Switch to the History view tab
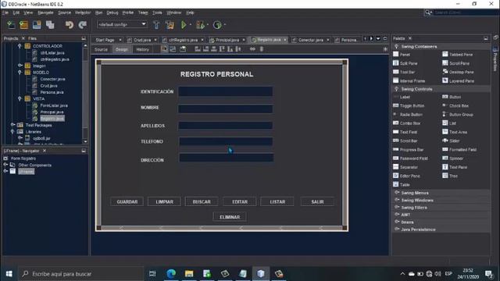Image resolution: width=500 pixels, height=281 pixels. point(142,49)
